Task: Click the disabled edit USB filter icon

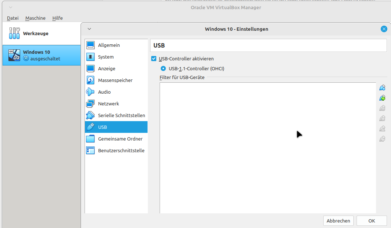Action: (382, 108)
